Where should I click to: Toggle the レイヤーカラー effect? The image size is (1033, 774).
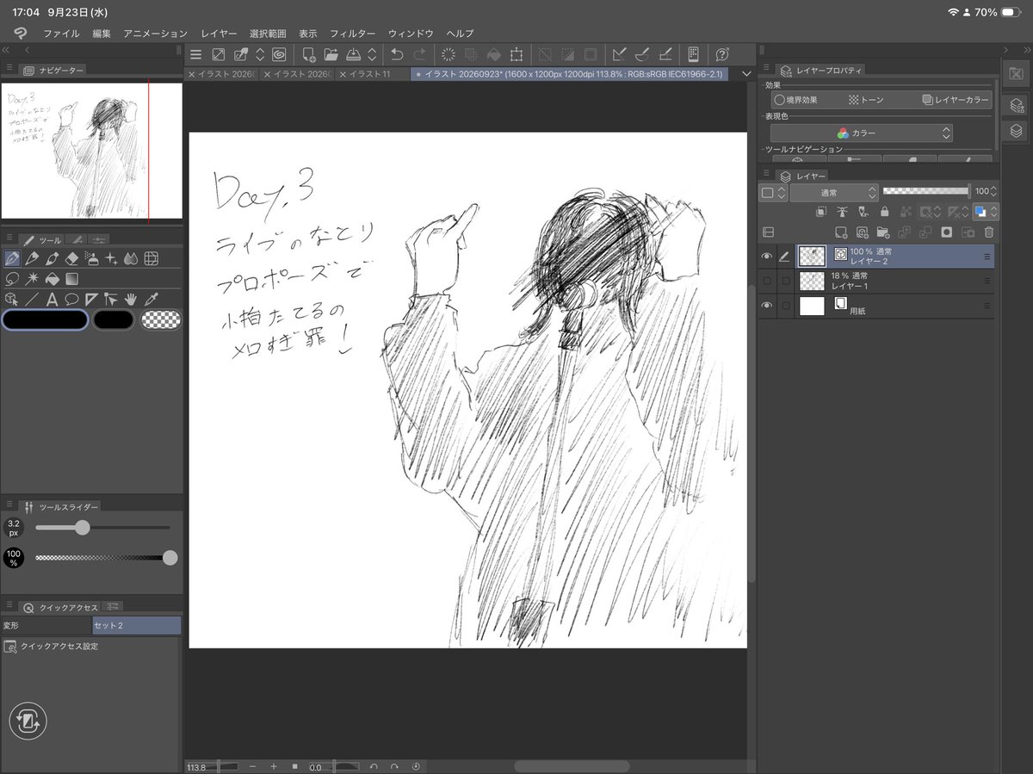pos(955,100)
